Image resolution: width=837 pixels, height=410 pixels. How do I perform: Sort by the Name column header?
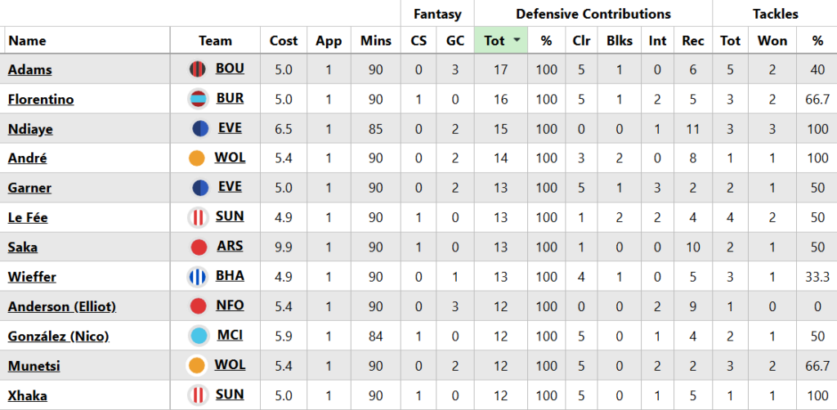[28, 41]
